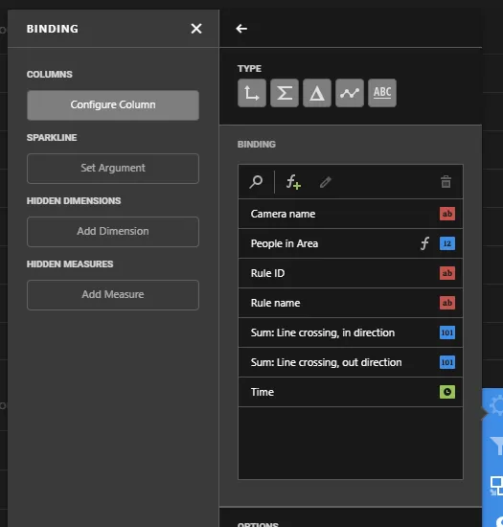The image size is (503, 527).
Task: Select the Time field
Action: (x=351, y=392)
